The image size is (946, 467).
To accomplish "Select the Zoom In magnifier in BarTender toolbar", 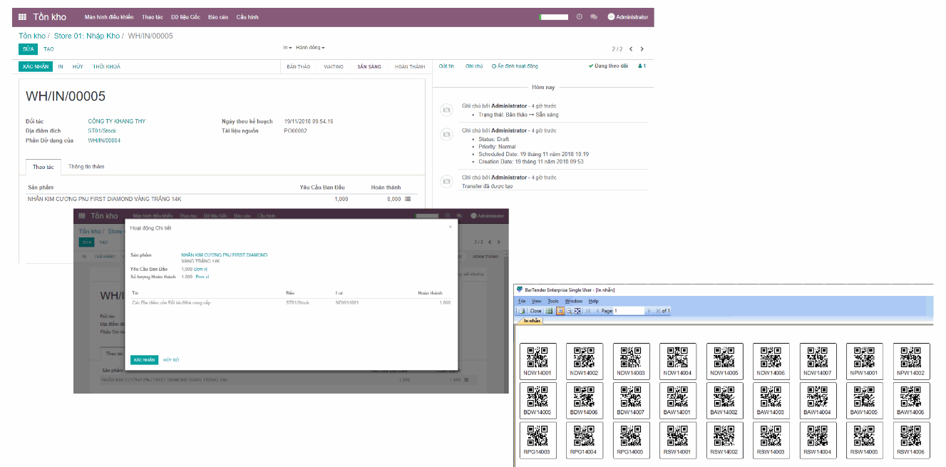I will (560, 309).
